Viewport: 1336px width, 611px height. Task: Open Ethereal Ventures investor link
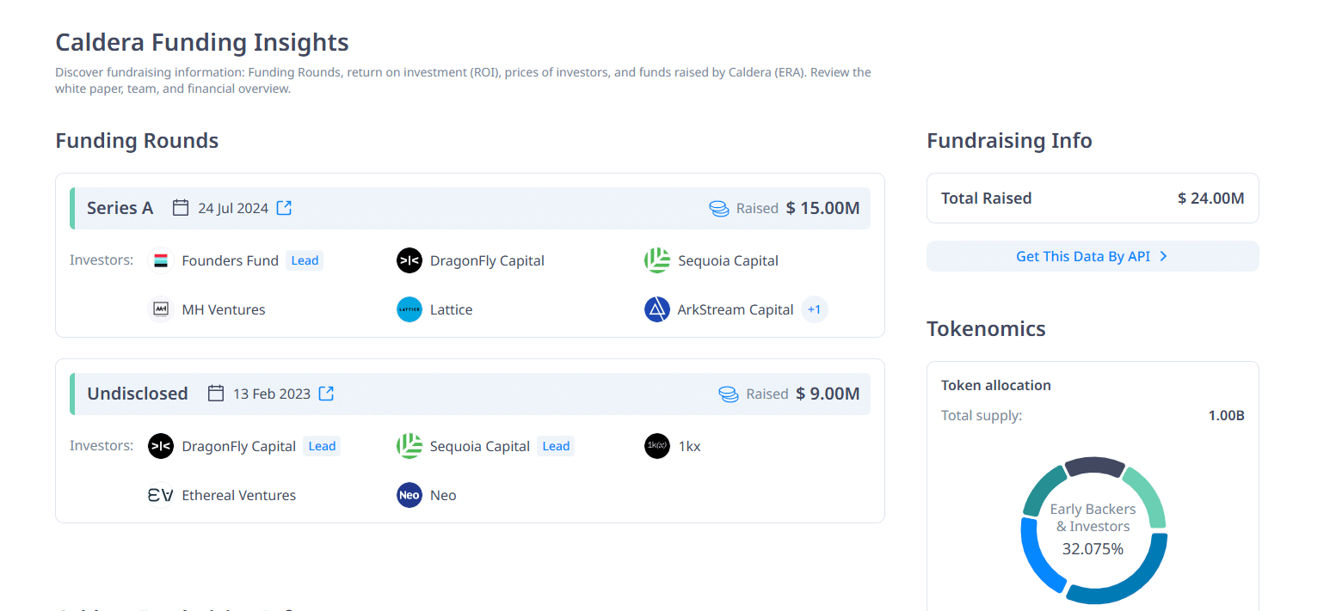tap(239, 495)
